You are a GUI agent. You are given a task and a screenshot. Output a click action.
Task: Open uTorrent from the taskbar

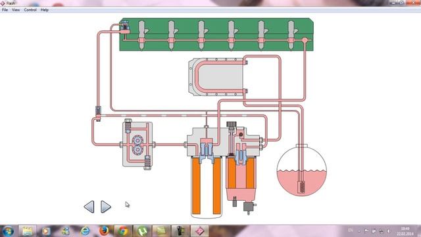tap(142, 231)
